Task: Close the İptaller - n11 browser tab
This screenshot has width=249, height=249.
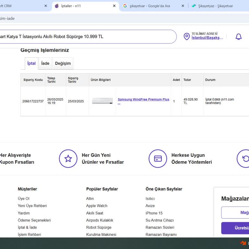Action: [114, 6]
